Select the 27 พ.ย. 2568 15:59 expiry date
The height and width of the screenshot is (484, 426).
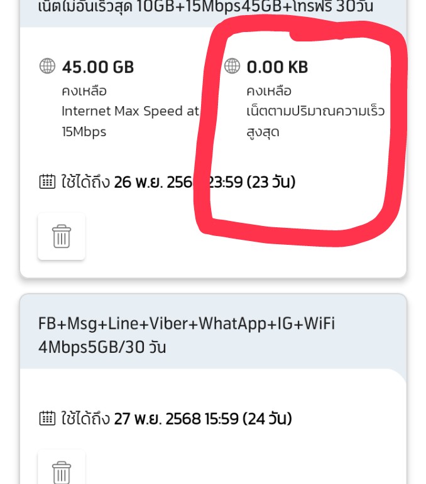point(177,419)
